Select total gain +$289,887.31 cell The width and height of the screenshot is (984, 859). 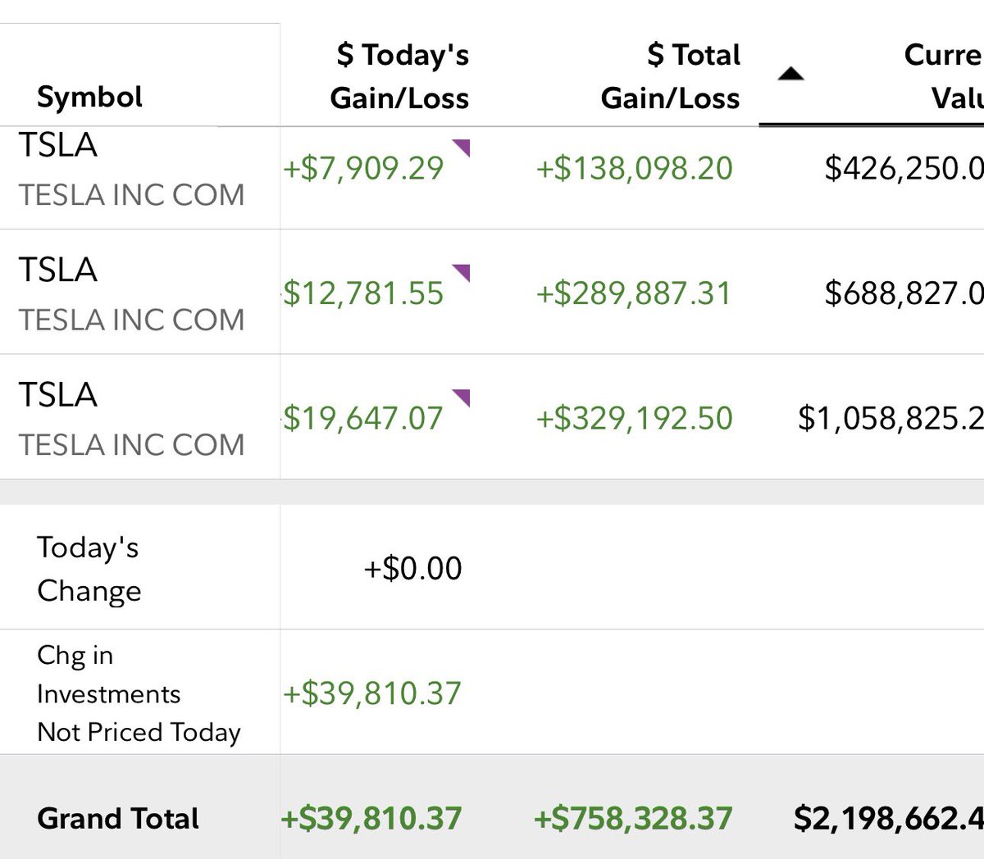tap(634, 293)
